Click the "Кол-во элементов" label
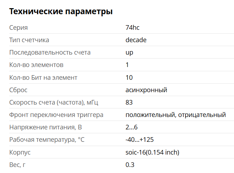Viewport: 234px width, 173px height. point(36,65)
